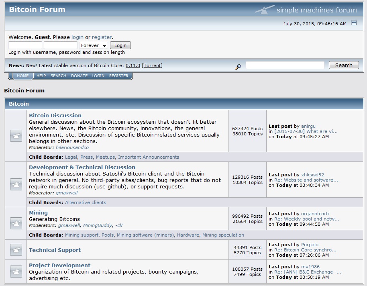Image resolution: width=367 pixels, height=286 pixels.
Task: Click the Project Development board icon
Action: 16,272
